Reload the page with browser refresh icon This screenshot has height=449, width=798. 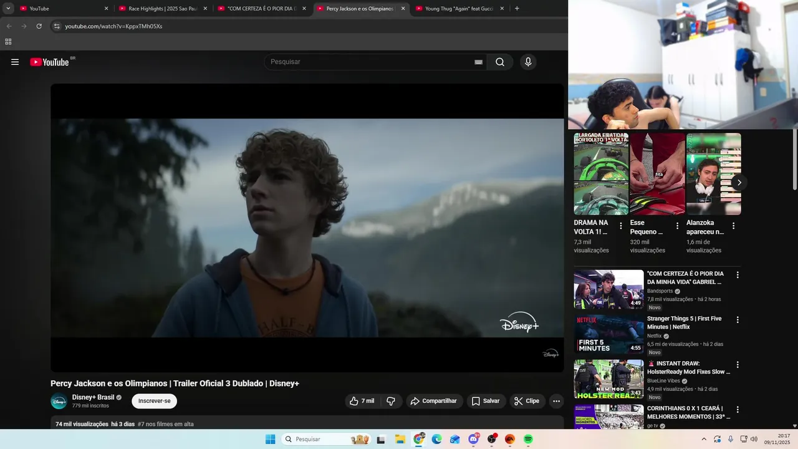tap(39, 26)
